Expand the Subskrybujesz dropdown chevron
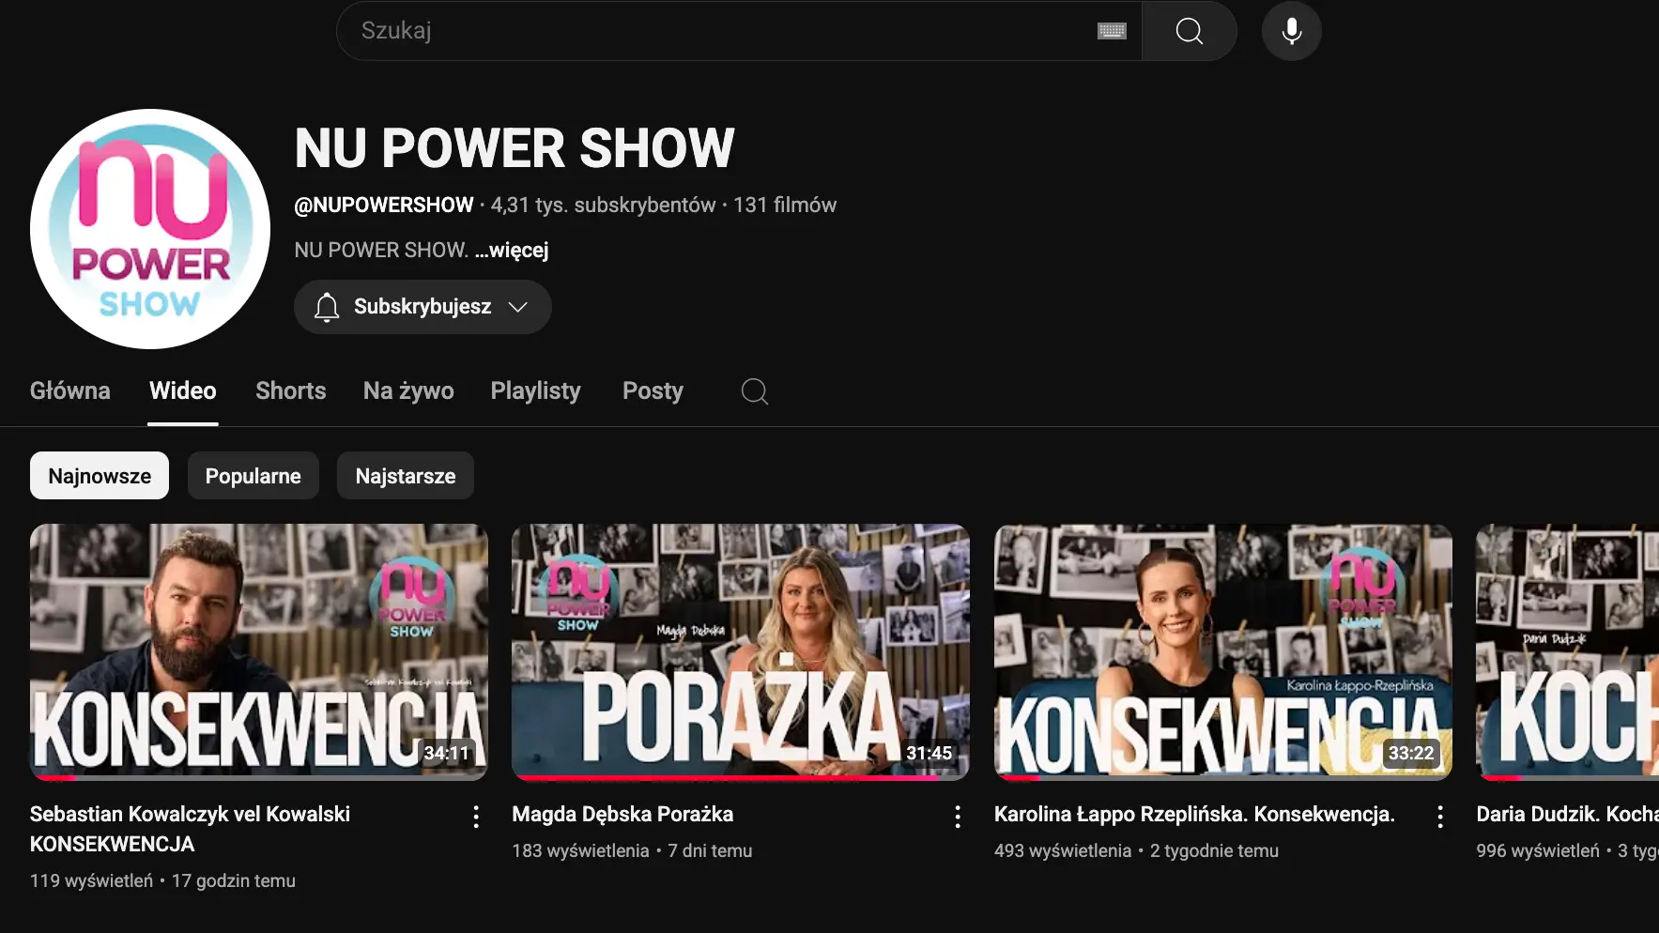1659x933 pixels. point(518,307)
